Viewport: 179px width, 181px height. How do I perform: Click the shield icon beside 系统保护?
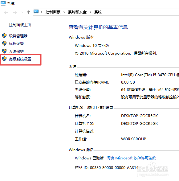pos(4,51)
